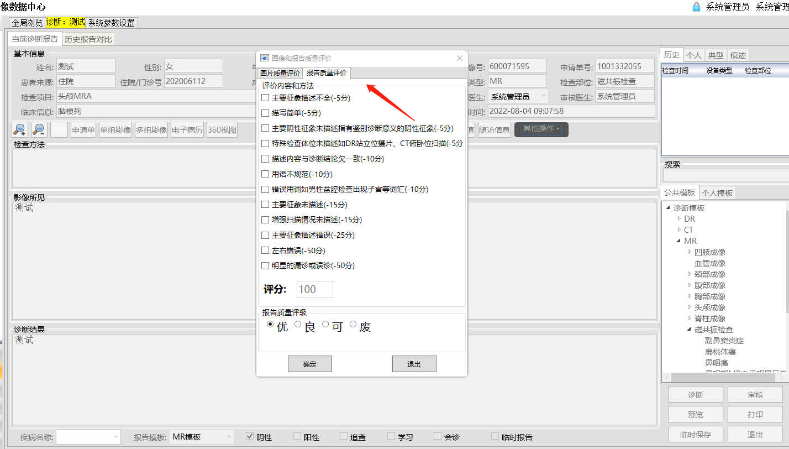Click the 电子病历 toolbar button
Image resolution: width=789 pixels, height=449 pixels.
click(187, 130)
